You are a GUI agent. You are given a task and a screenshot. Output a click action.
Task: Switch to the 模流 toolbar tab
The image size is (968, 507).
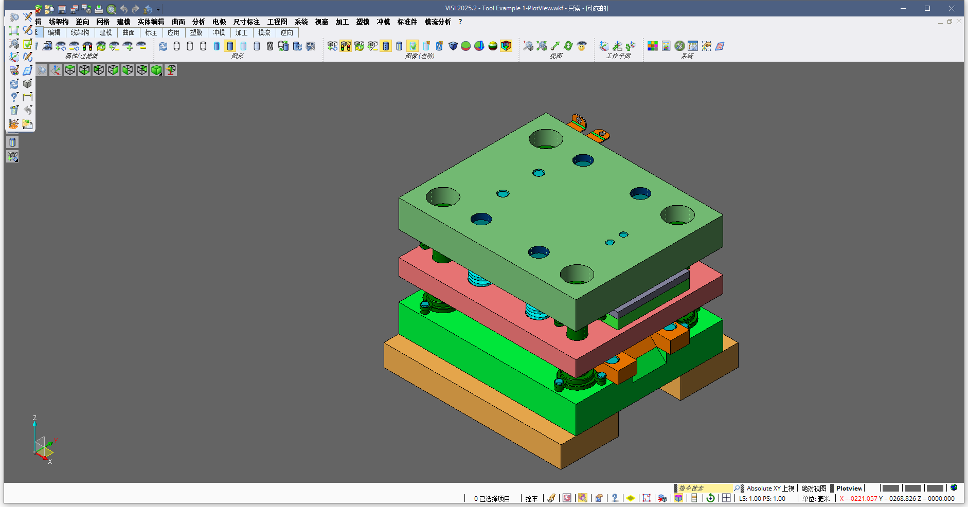264,32
